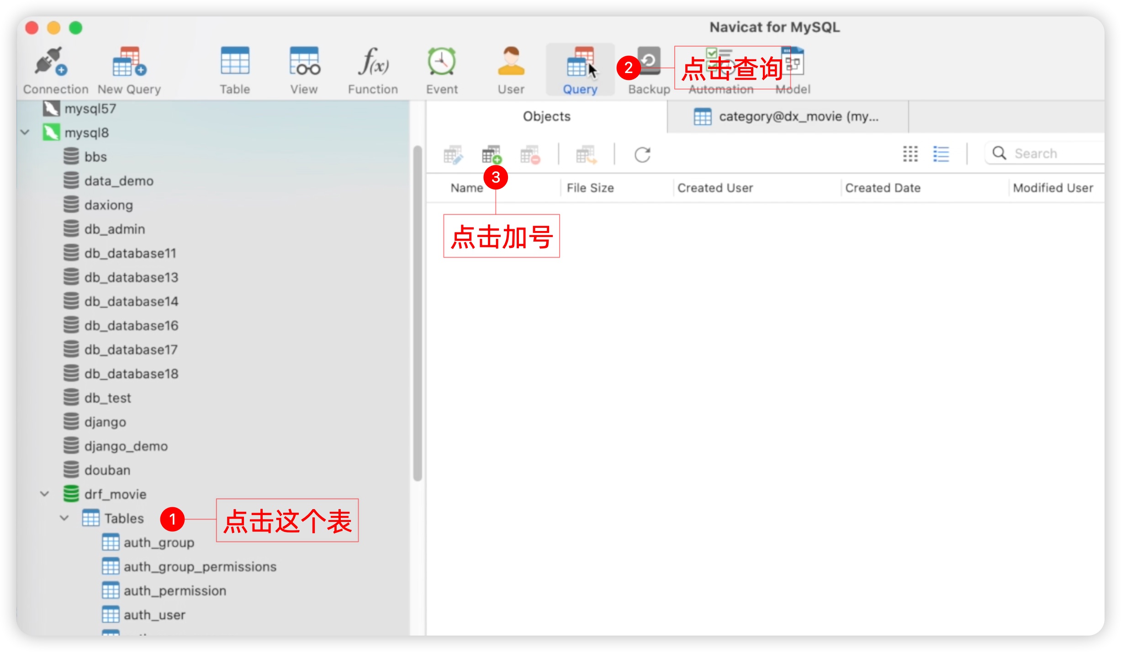The width and height of the screenshot is (1121, 652).
Task: Collapse the drf_movie database
Action: pyautogui.click(x=44, y=494)
